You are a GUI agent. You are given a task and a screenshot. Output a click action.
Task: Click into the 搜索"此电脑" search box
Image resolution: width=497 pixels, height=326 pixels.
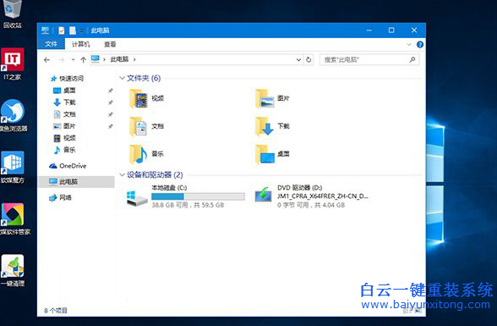tap(369, 59)
